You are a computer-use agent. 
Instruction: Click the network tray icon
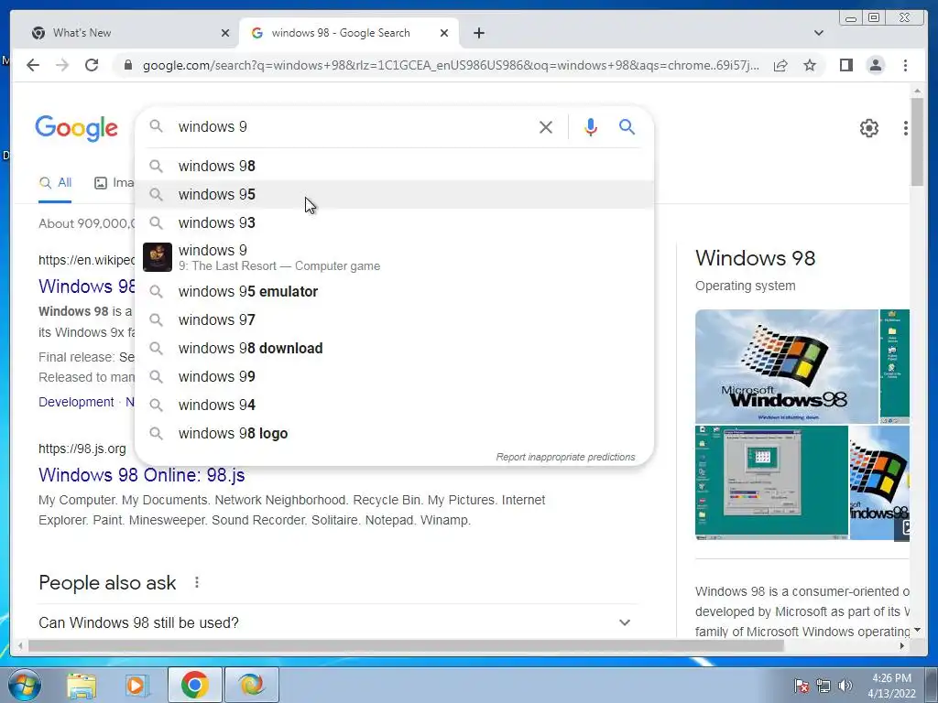tap(823, 686)
